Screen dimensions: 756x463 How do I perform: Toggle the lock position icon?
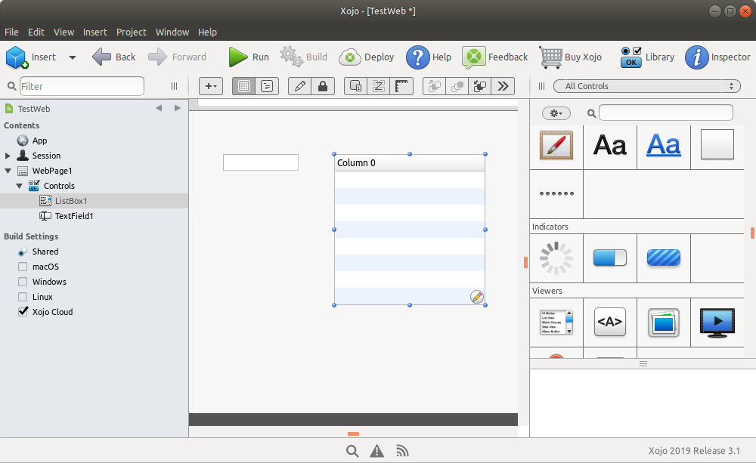coord(323,86)
